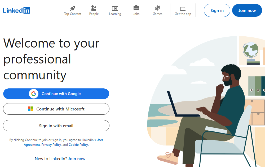
Task: Open the Jobs briefcase icon
Action: click(136, 8)
